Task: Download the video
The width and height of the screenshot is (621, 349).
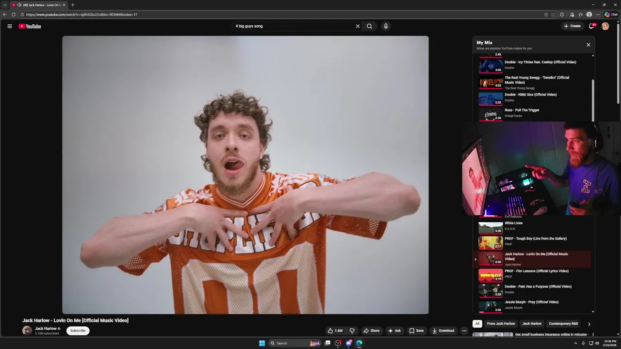Action: click(443, 331)
